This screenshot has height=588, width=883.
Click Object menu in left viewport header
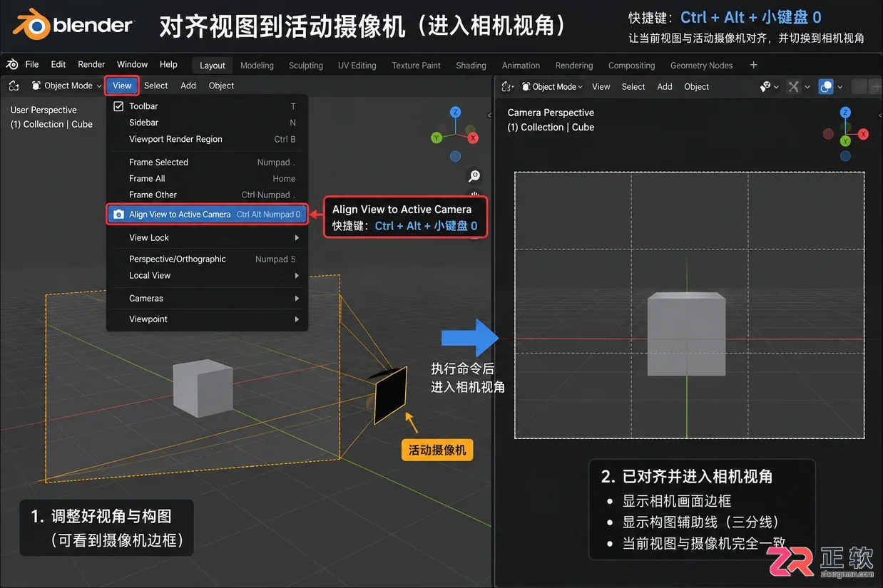(x=221, y=86)
